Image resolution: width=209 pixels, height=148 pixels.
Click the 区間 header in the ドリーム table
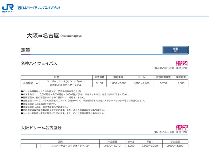point(60,142)
